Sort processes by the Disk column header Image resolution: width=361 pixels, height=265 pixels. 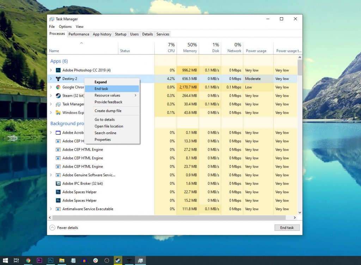210,48
